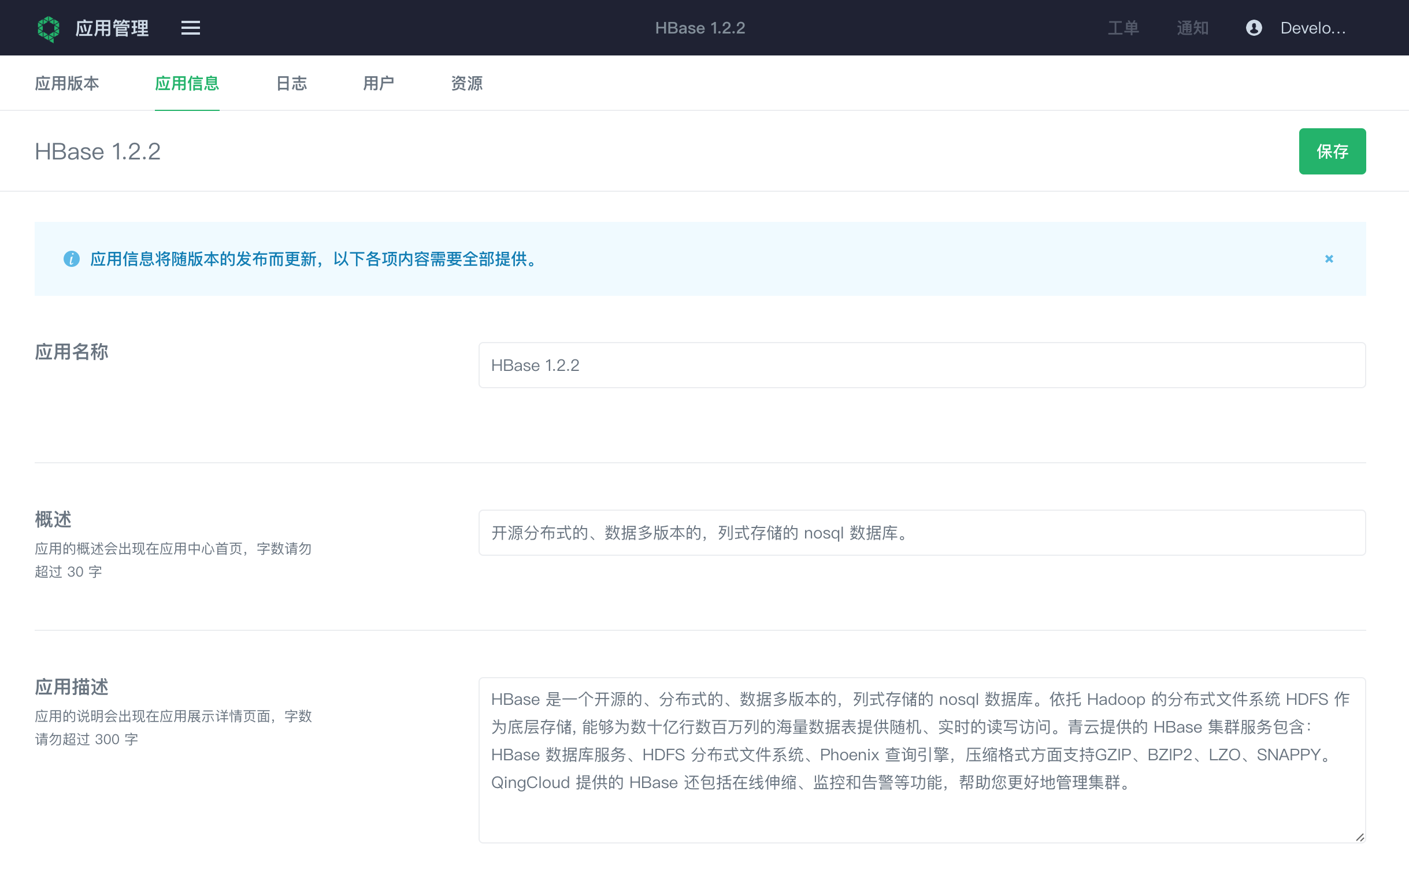Switch to the 应用版本 tab
Image resolution: width=1409 pixels, height=877 pixels.
pyautogui.click(x=66, y=84)
